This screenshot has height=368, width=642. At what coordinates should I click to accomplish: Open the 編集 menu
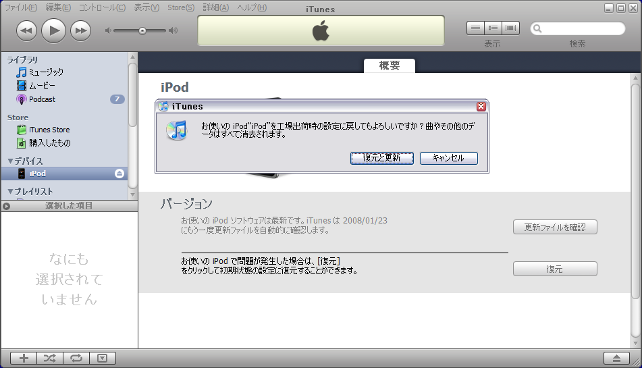(58, 7)
